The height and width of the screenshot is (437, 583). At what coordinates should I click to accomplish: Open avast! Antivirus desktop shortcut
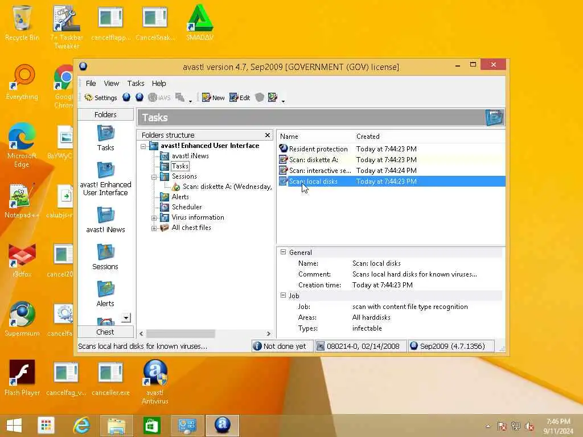coord(155,382)
